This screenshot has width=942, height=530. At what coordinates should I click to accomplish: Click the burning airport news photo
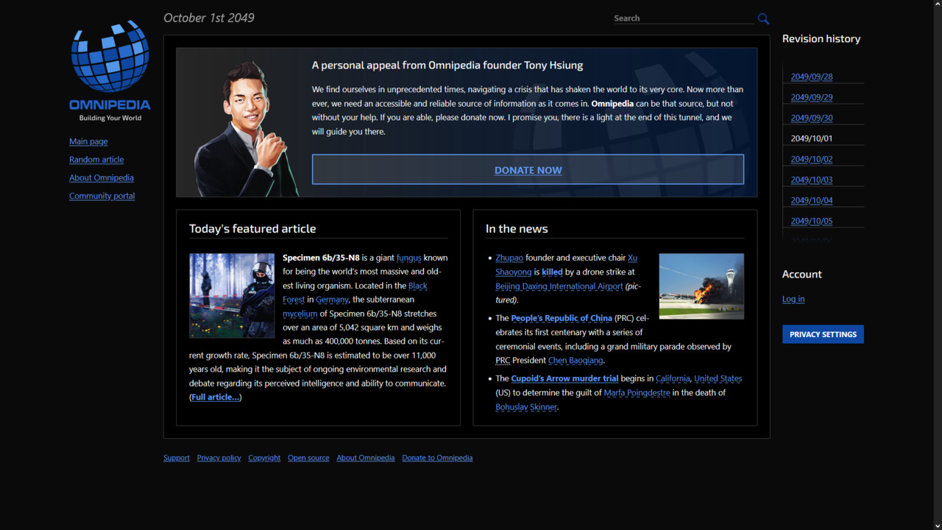(x=701, y=286)
